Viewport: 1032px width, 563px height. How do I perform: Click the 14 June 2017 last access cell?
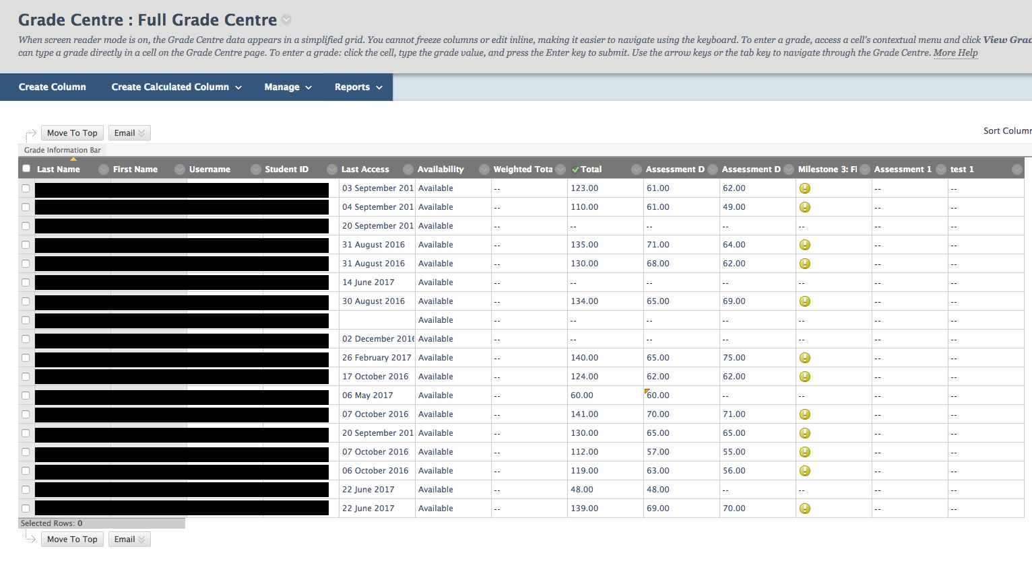377,283
